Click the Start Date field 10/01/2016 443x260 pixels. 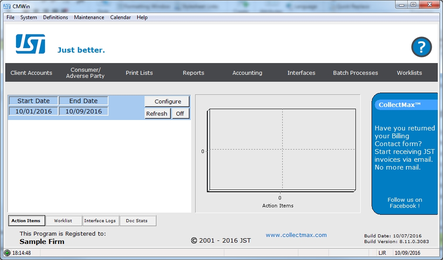click(34, 111)
